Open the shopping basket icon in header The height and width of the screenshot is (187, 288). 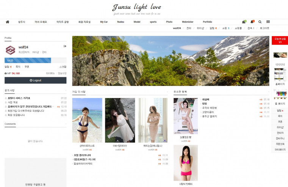pos(244,22)
